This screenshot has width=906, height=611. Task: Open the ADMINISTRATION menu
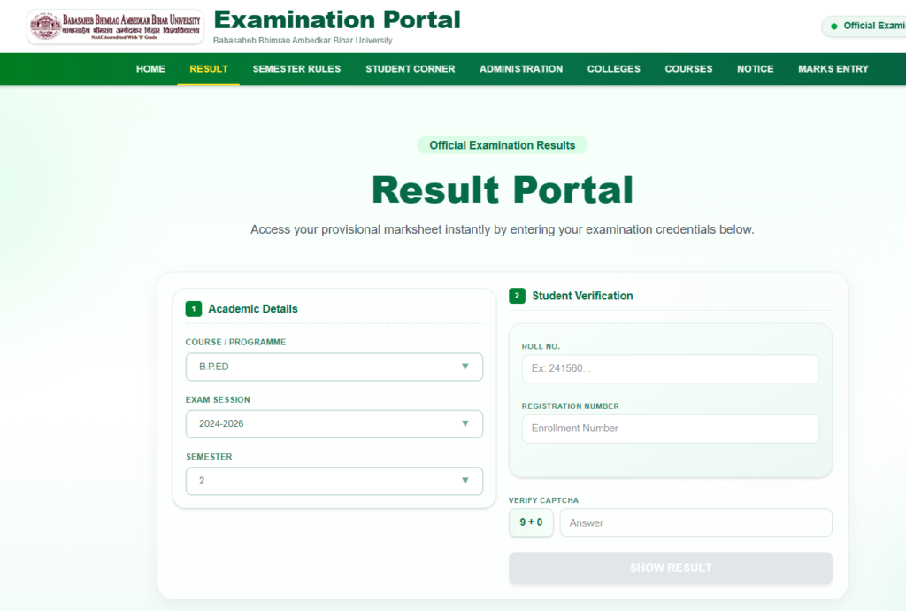[x=521, y=69]
